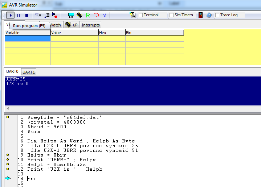Image resolution: width=261 pixels, height=187 pixels.
Task: Click code line 'Print "UBRR=" ; Helpw'
Action: 61,160
